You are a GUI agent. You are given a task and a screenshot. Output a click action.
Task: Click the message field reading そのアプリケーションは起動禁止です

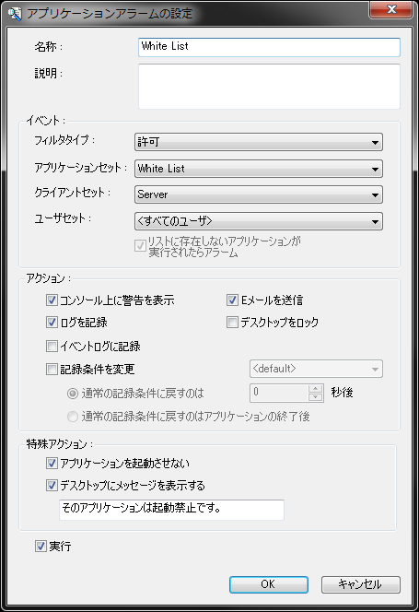coord(171,510)
